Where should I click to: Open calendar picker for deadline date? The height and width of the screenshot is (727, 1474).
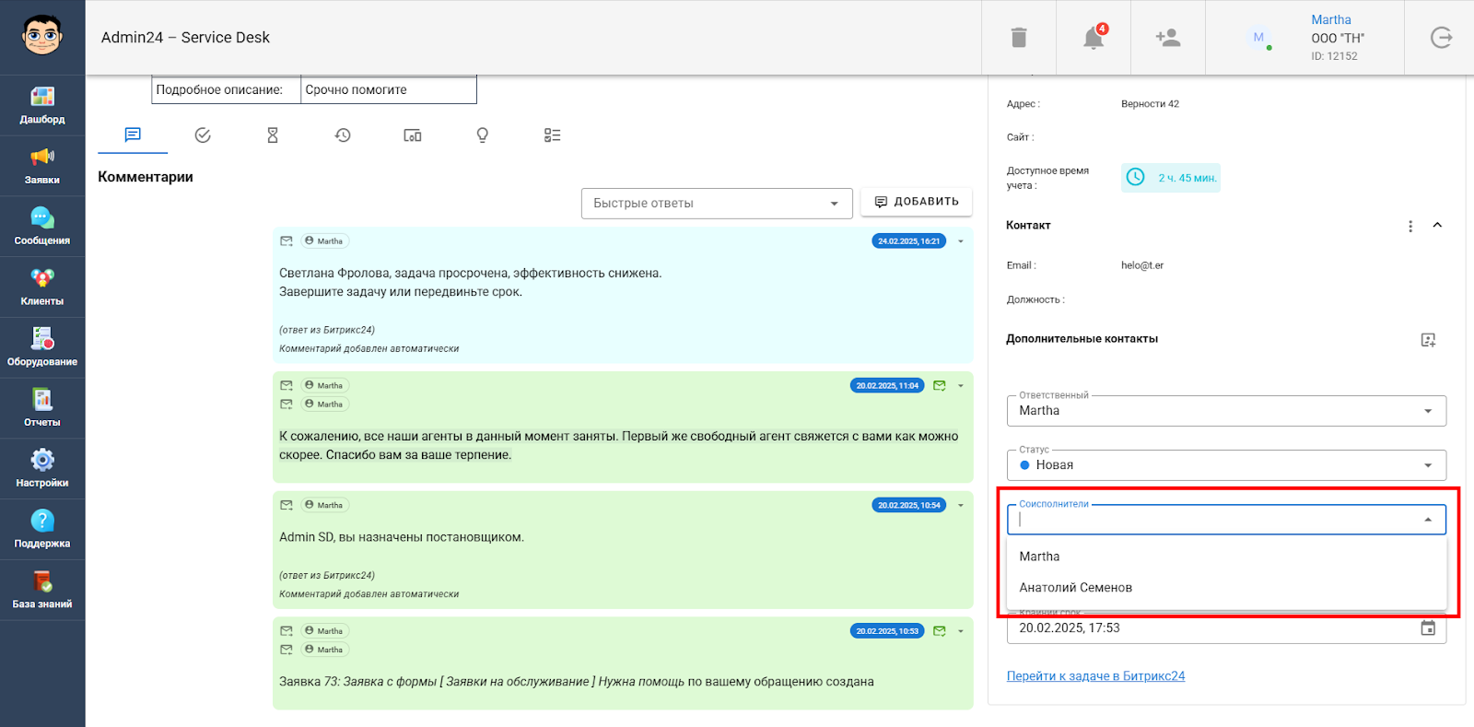(x=1428, y=628)
